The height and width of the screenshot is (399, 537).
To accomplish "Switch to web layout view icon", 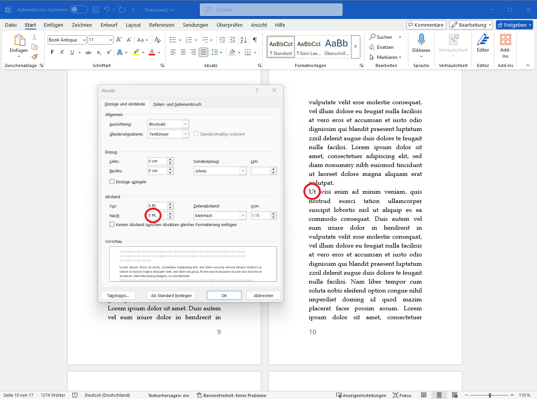I will [455, 395].
